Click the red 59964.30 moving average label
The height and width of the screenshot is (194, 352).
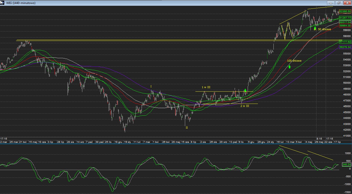pyautogui.click(x=345, y=26)
